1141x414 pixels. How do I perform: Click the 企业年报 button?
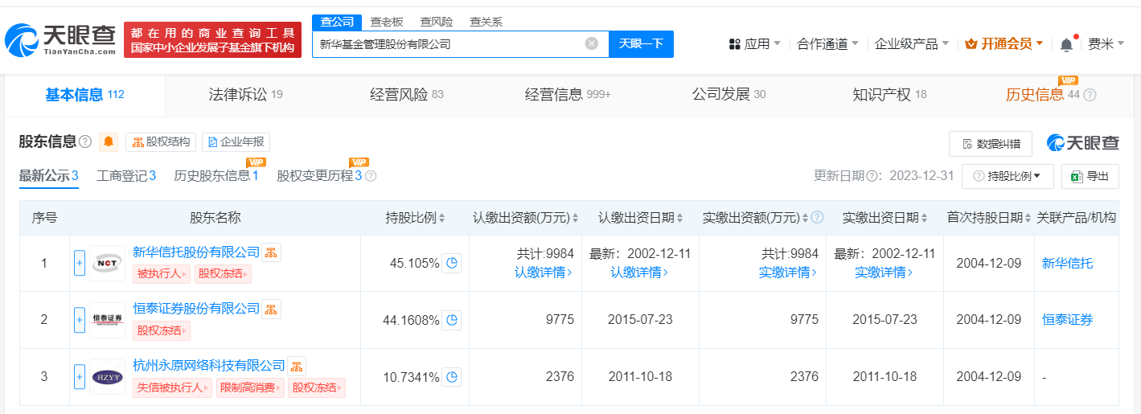[x=236, y=142]
